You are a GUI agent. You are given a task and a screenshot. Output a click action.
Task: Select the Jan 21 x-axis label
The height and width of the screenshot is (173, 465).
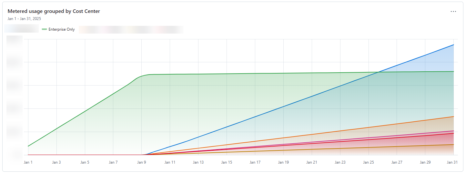312,162
